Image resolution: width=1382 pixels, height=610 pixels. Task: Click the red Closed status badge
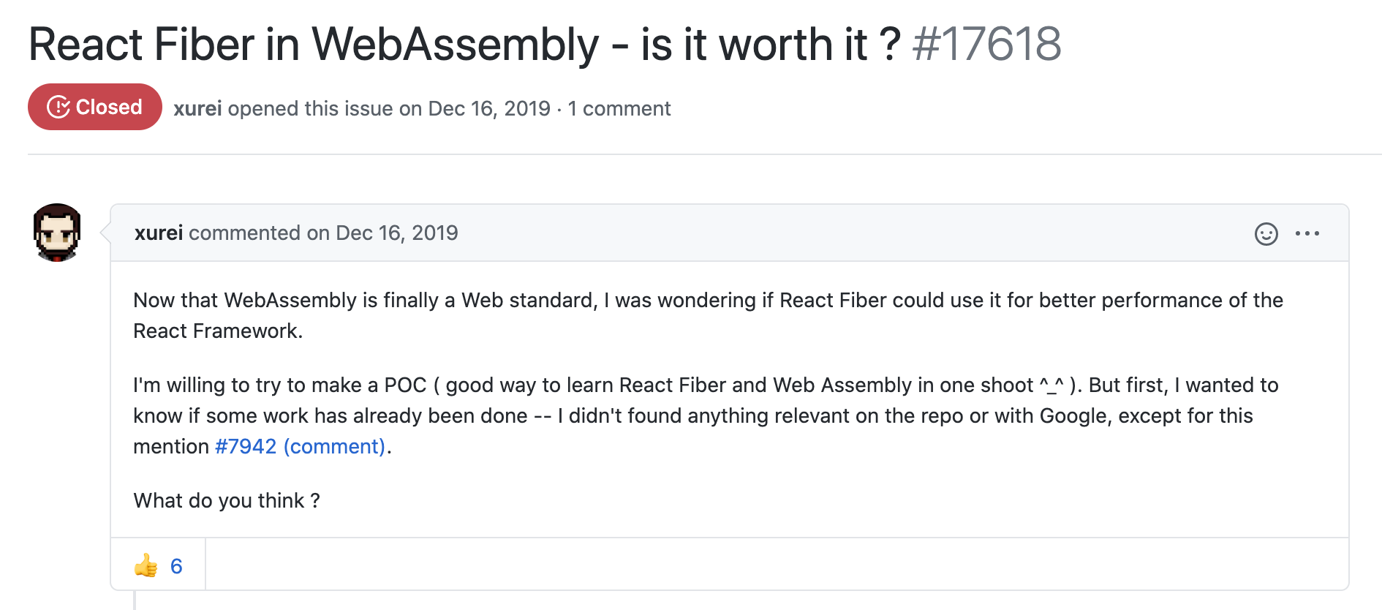[x=95, y=107]
